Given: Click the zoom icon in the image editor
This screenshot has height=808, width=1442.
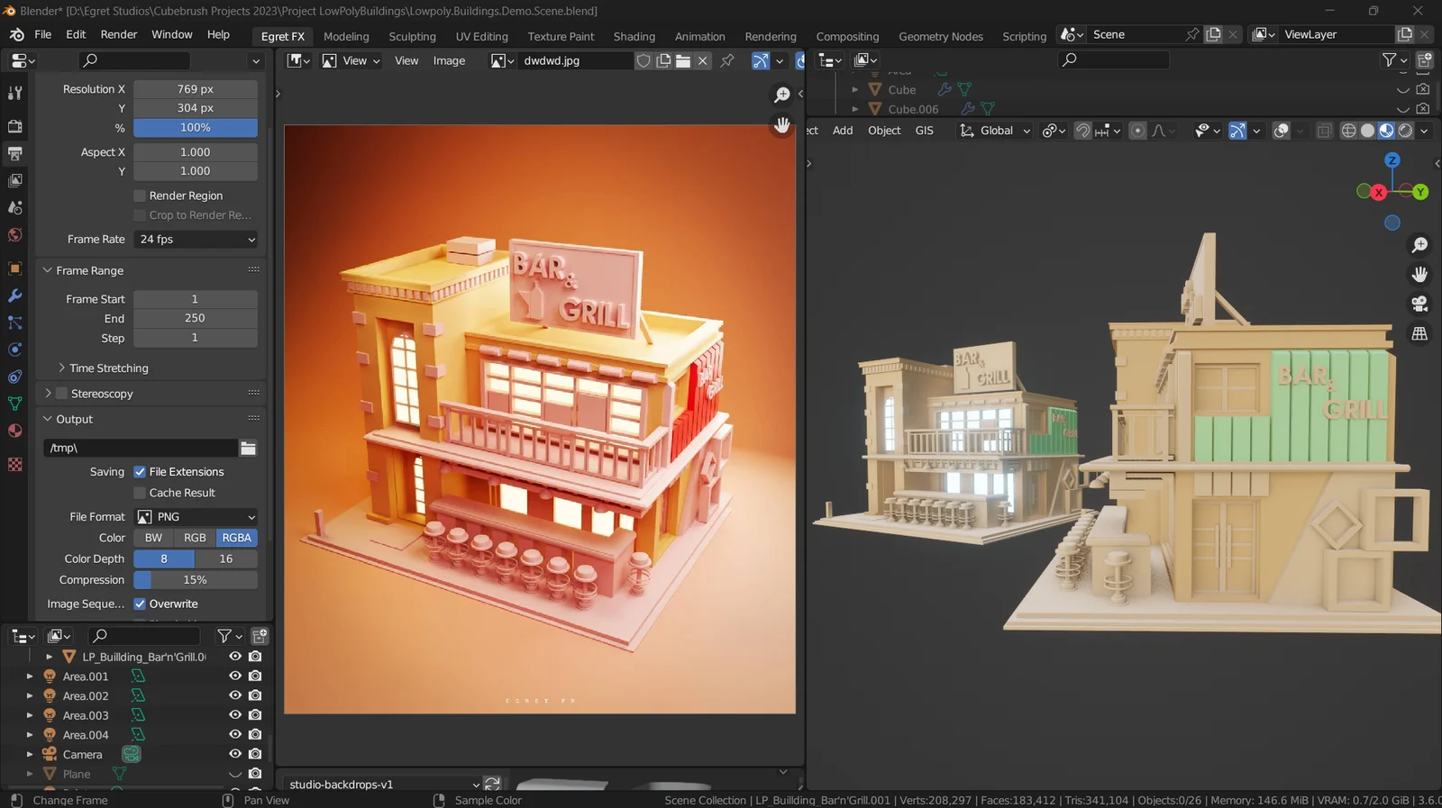Looking at the screenshot, I should (782, 95).
